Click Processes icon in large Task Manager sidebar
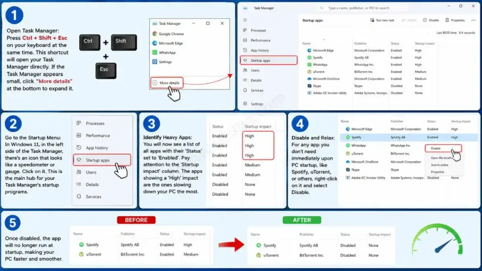 pyautogui.click(x=245, y=30)
